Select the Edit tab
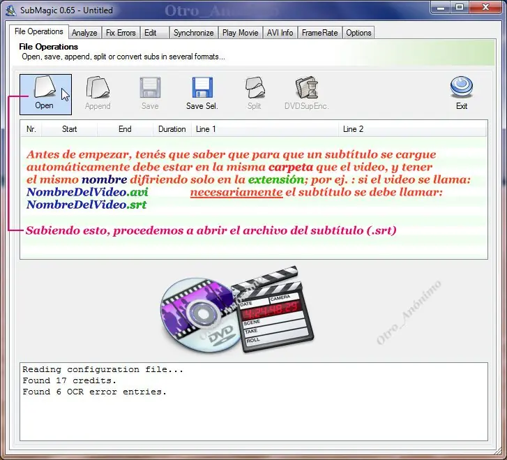This screenshot has height=460, width=507. (x=155, y=33)
